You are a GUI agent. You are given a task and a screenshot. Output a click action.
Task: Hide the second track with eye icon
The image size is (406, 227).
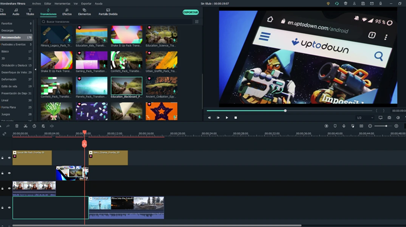(9, 173)
